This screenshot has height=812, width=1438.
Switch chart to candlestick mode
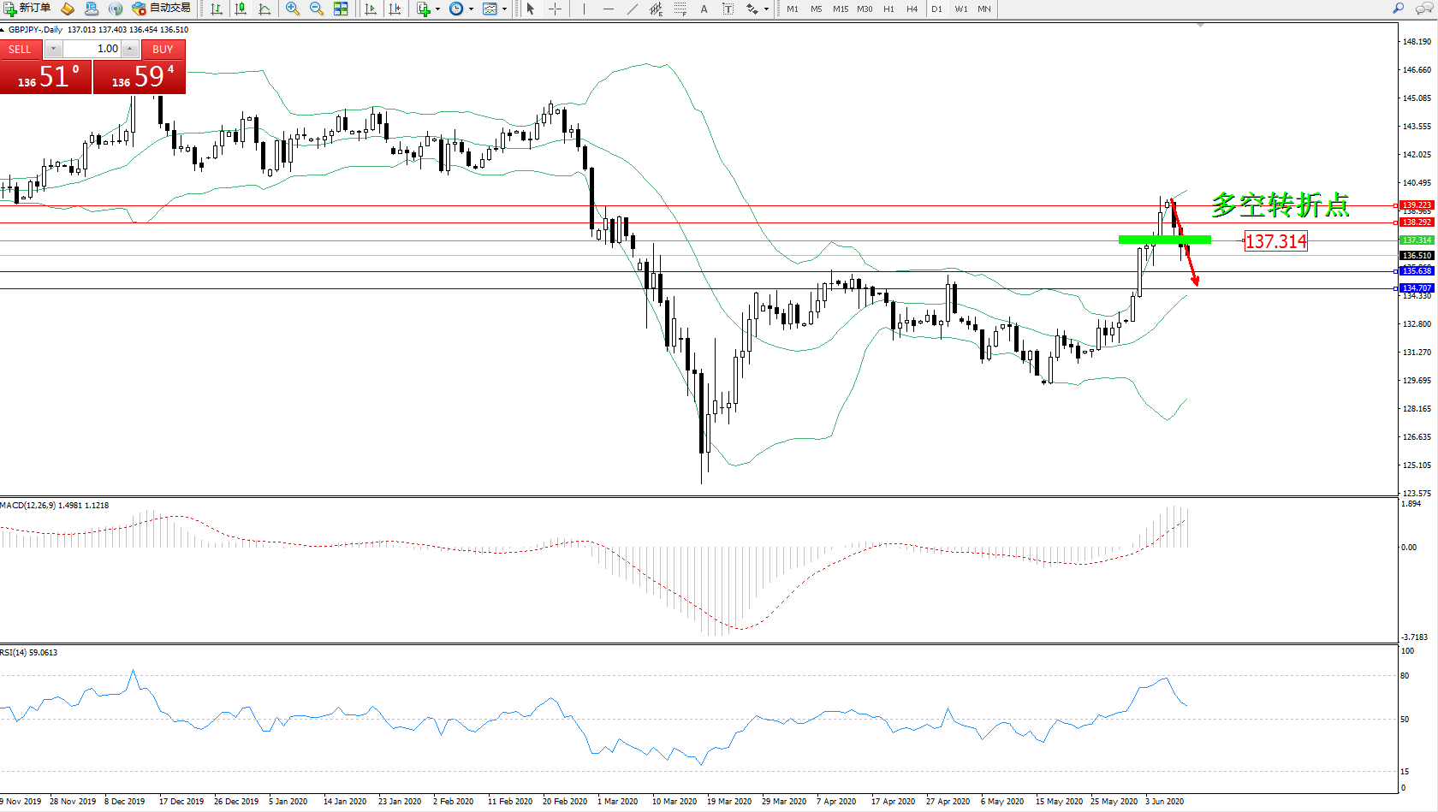[x=241, y=9]
